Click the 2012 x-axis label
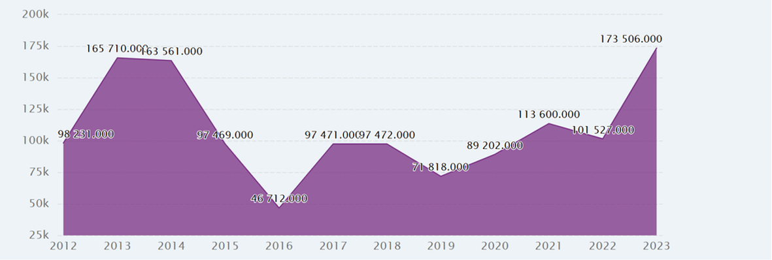Image resolution: width=772 pixels, height=260 pixels. (x=63, y=246)
